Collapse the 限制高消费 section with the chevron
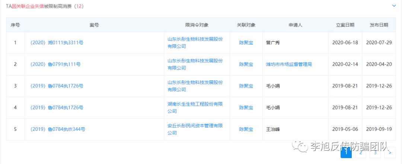Screen dimensions: 402x164 pos(394,6)
